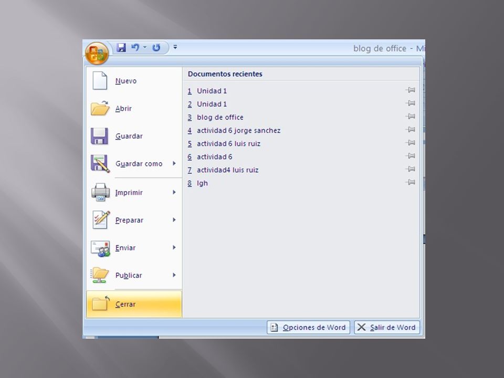504x378 pixels.
Task: Click the Preparar checklist icon
Action: [101, 220]
